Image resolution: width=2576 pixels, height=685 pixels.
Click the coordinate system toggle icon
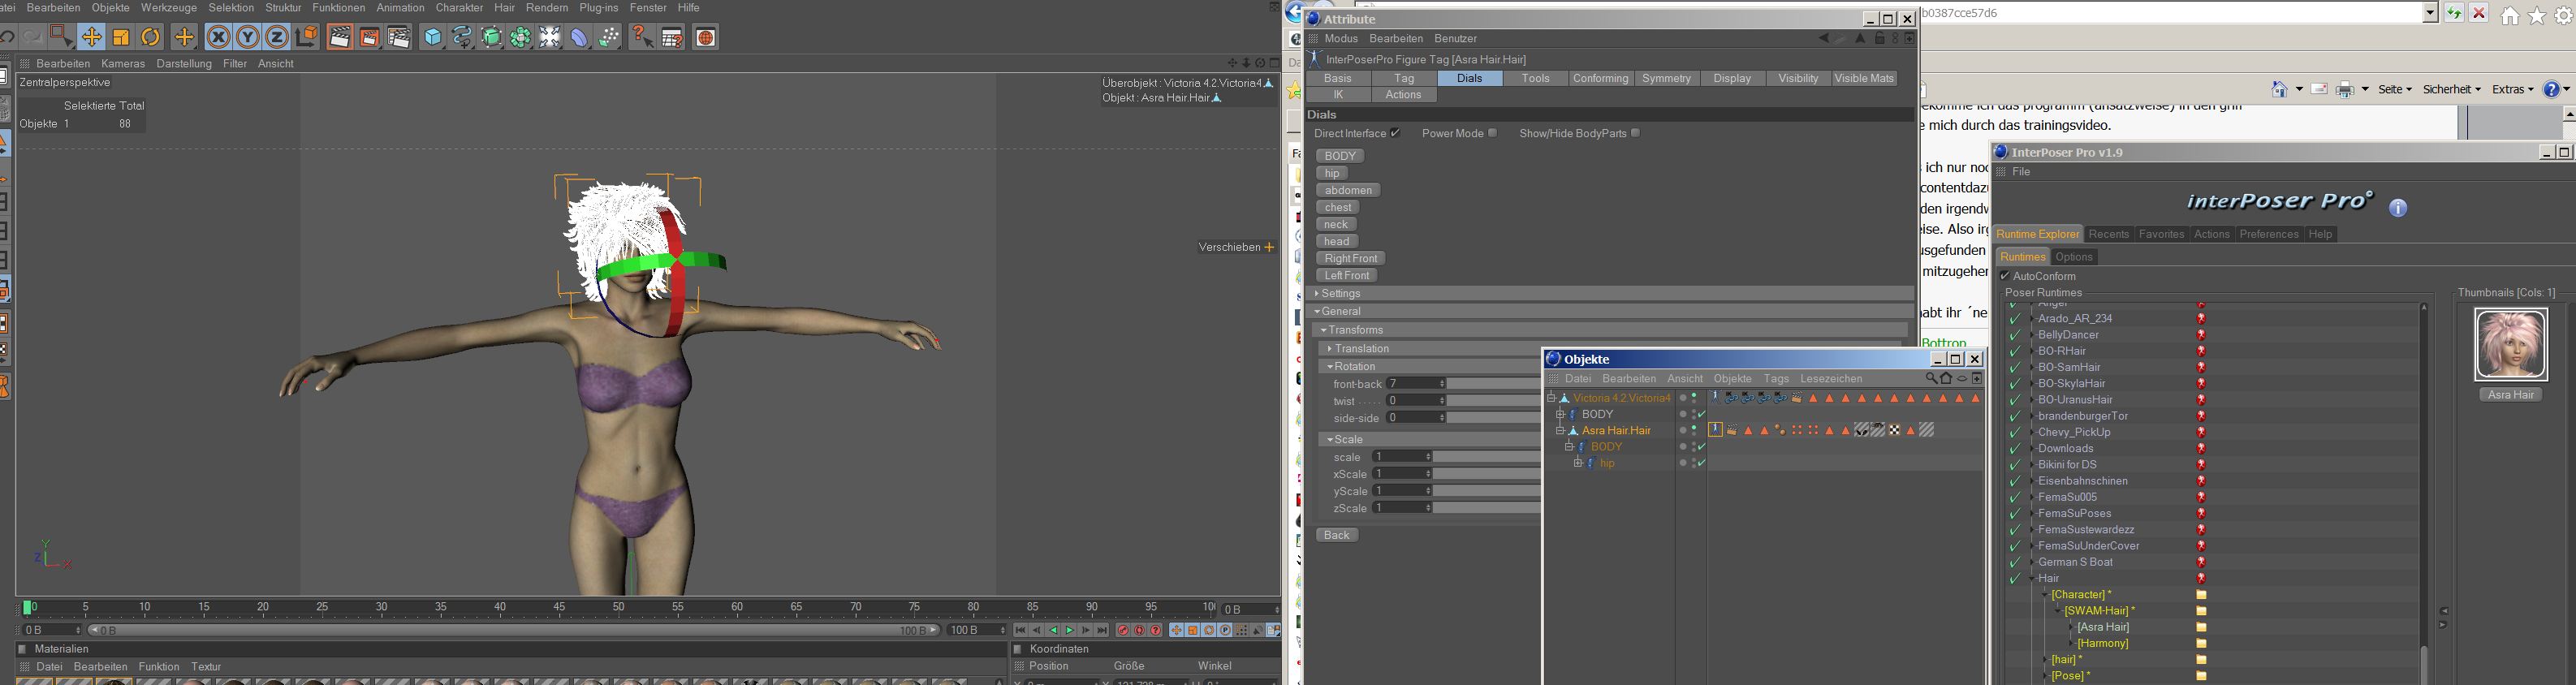tap(307, 37)
